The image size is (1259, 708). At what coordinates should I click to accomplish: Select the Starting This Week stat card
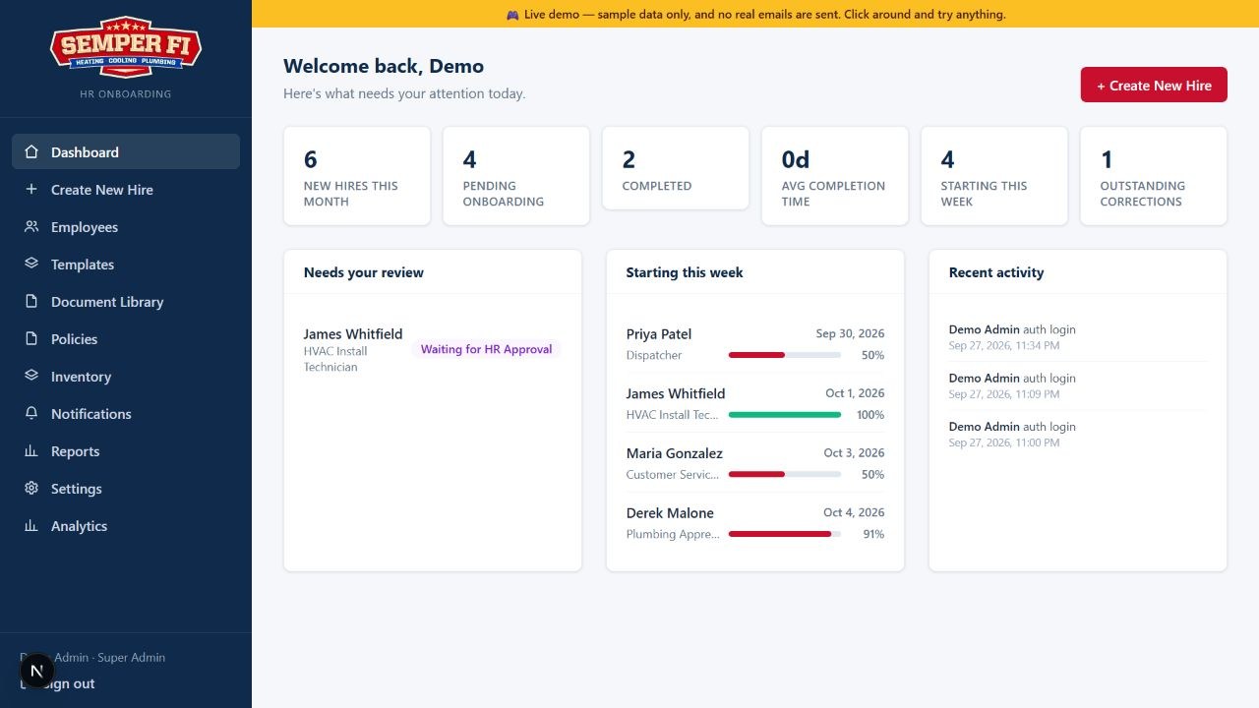[994, 176]
